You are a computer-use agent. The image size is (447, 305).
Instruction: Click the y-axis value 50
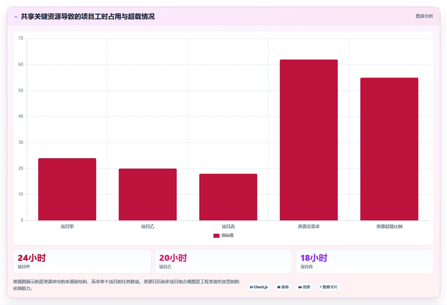(21, 91)
